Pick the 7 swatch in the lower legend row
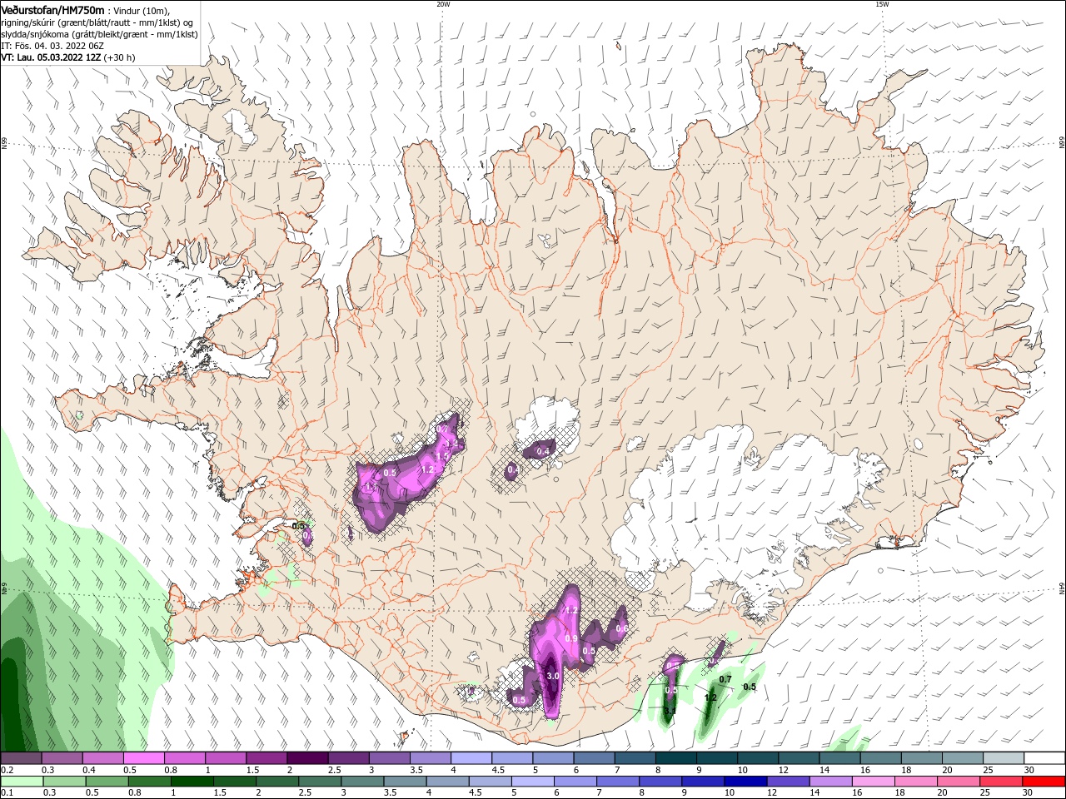Viewport: 1066px width, 799px height. pos(618,782)
